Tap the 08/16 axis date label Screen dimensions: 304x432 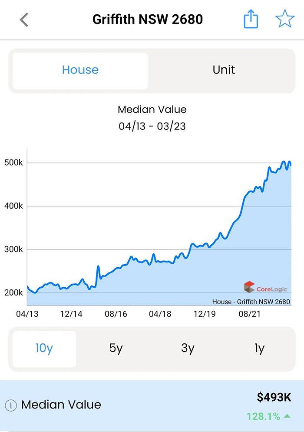116,314
